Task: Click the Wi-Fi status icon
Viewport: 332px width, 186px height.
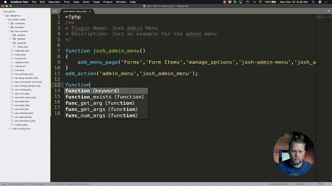Action: pos(260,2)
